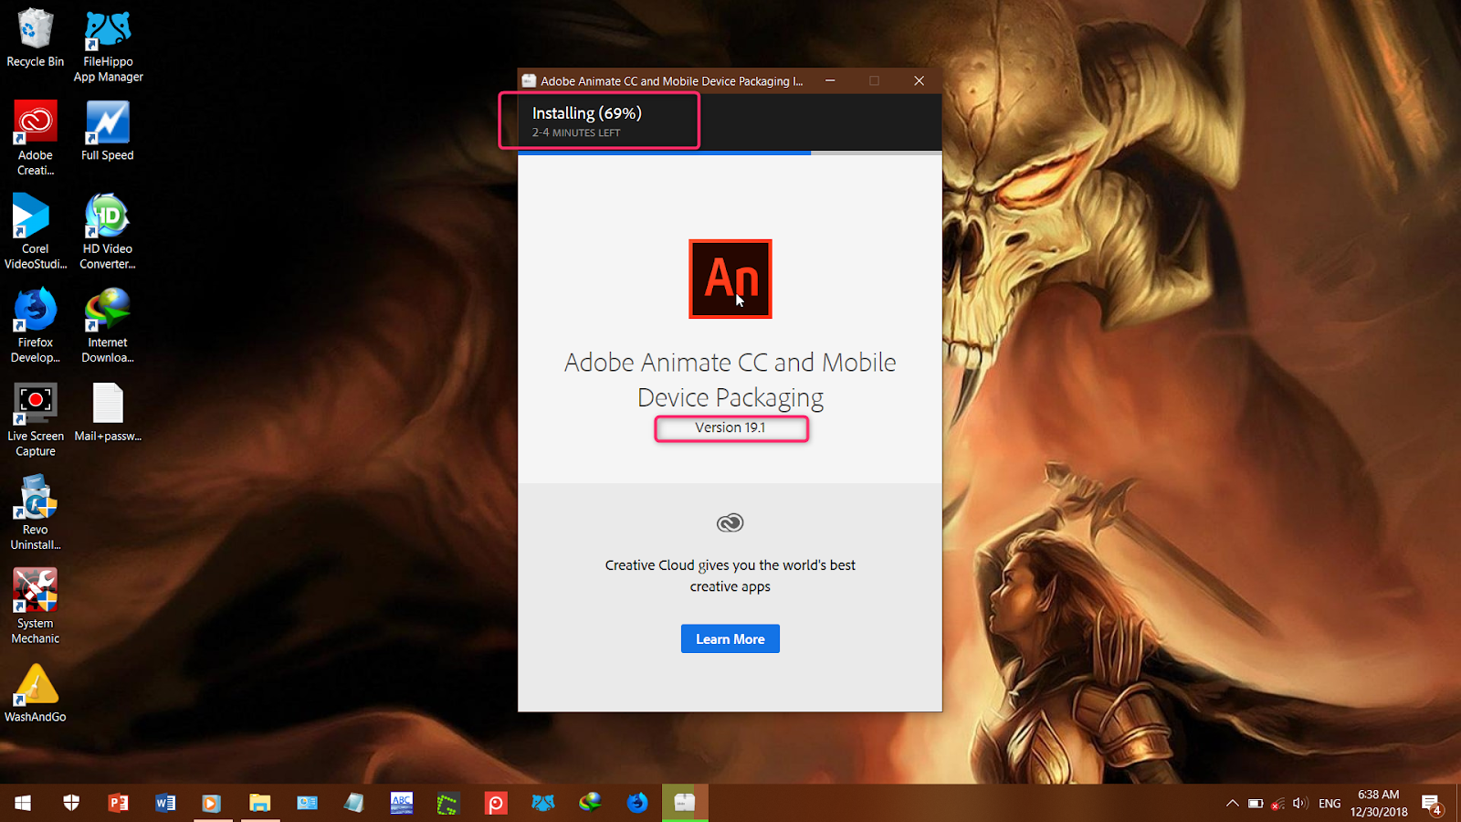Open FileHippo App Manager from taskbar
The height and width of the screenshot is (822, 1461).
543,803
